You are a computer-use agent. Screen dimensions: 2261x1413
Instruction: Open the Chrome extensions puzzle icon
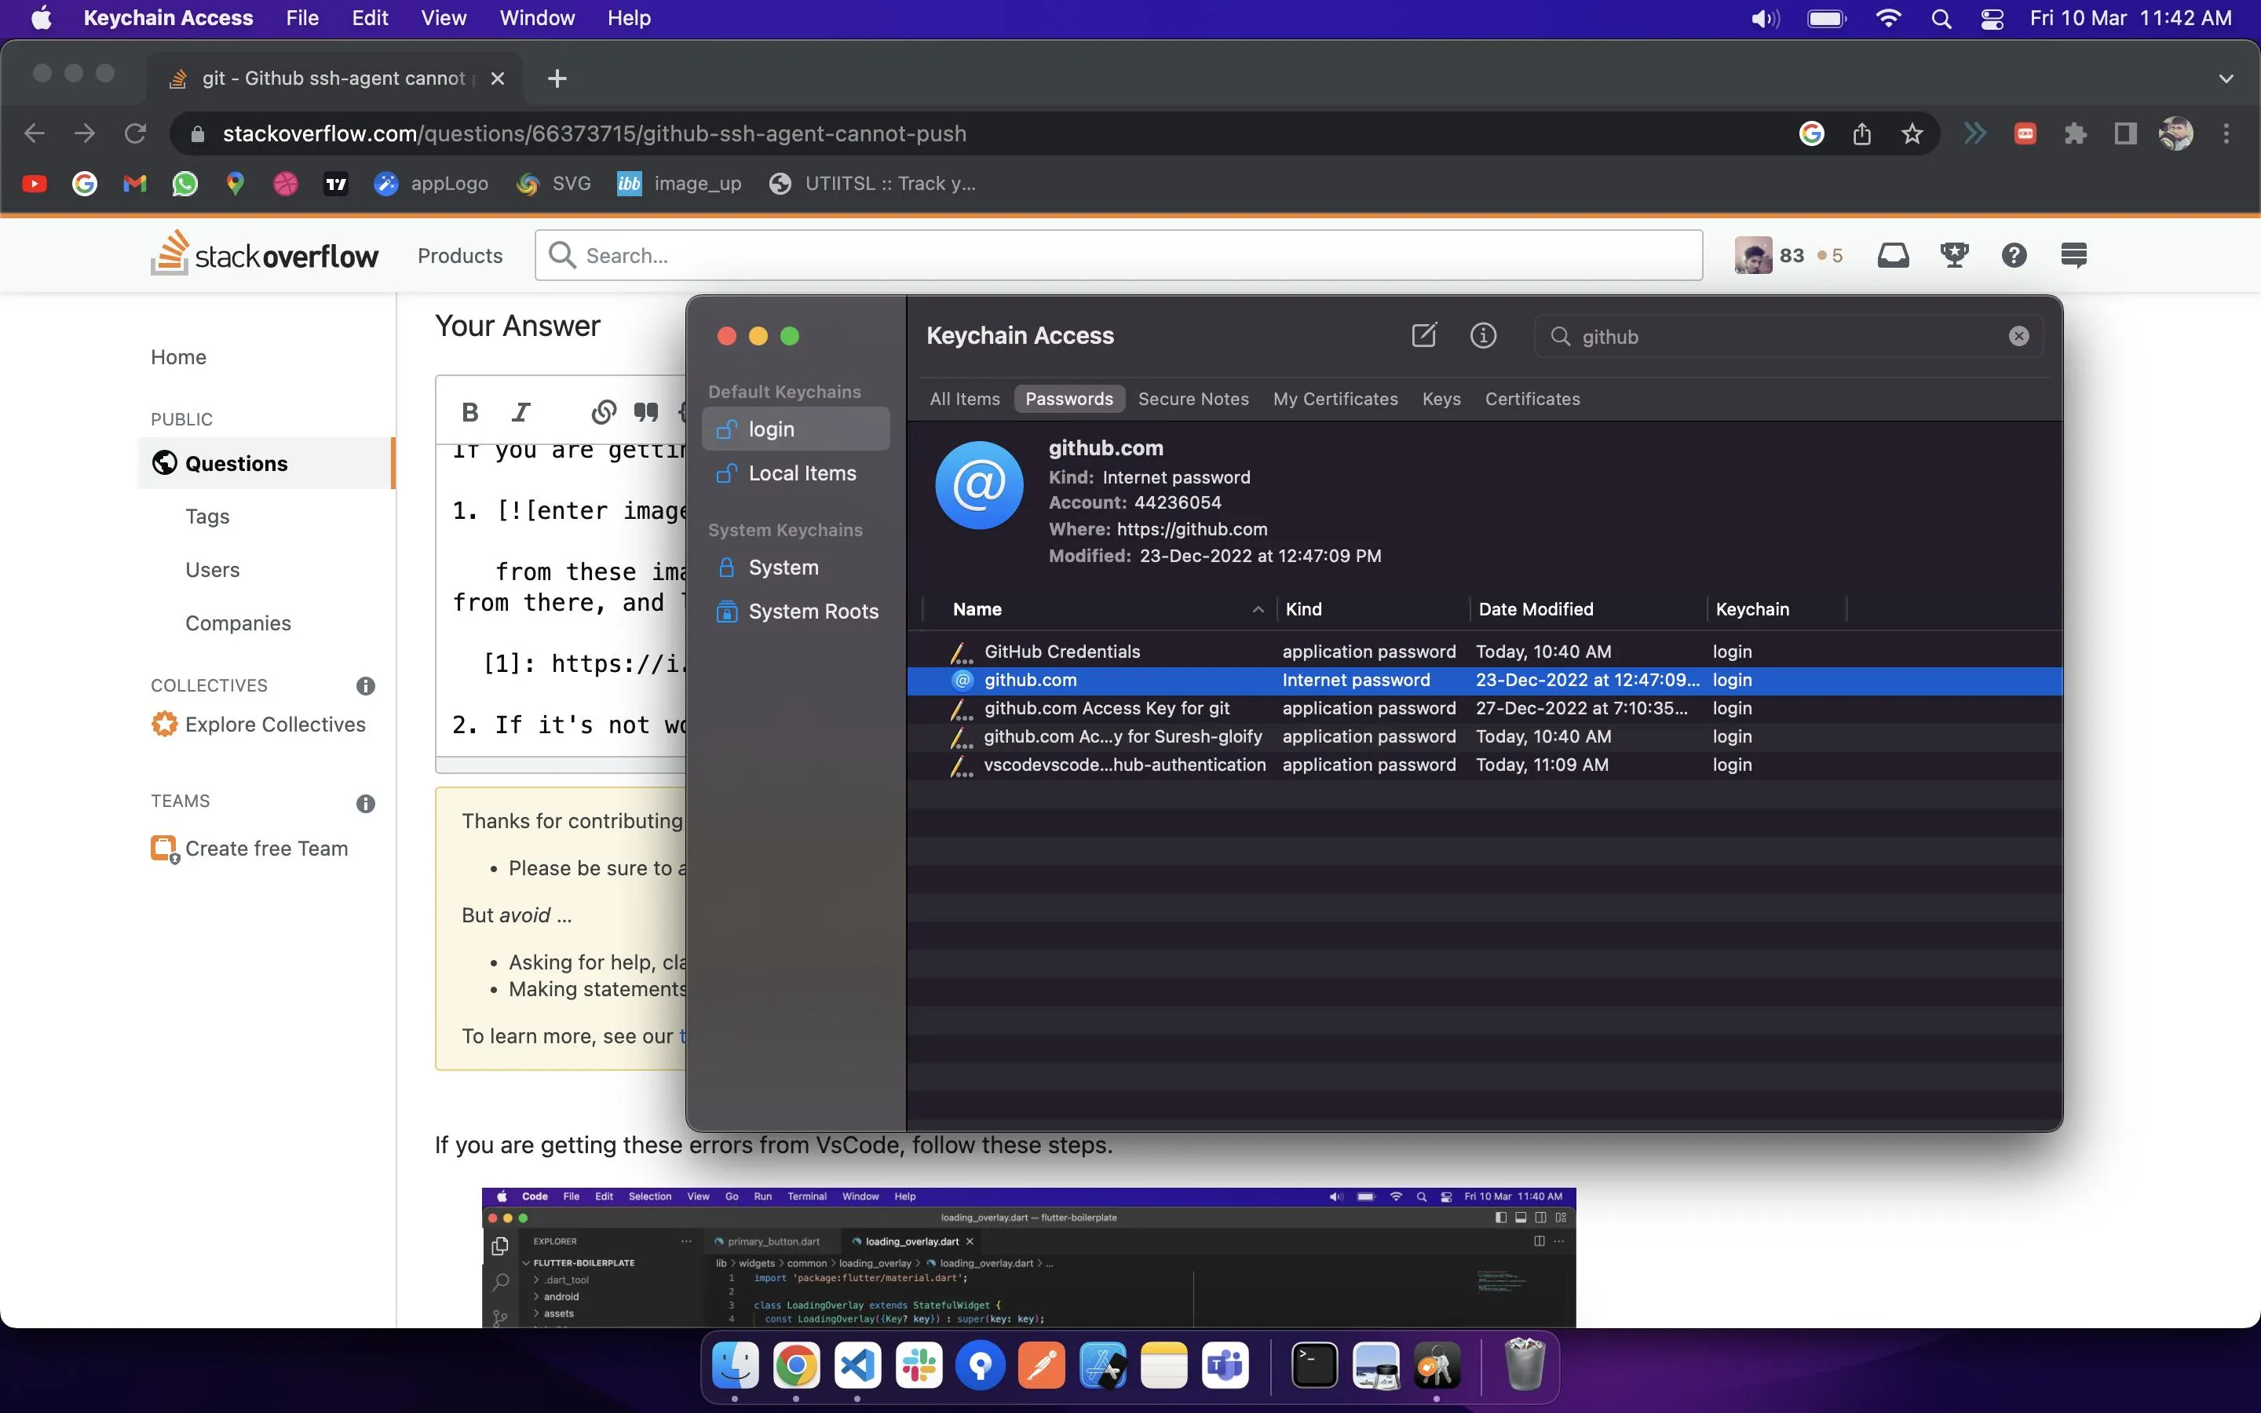(x=2075, y=133)
